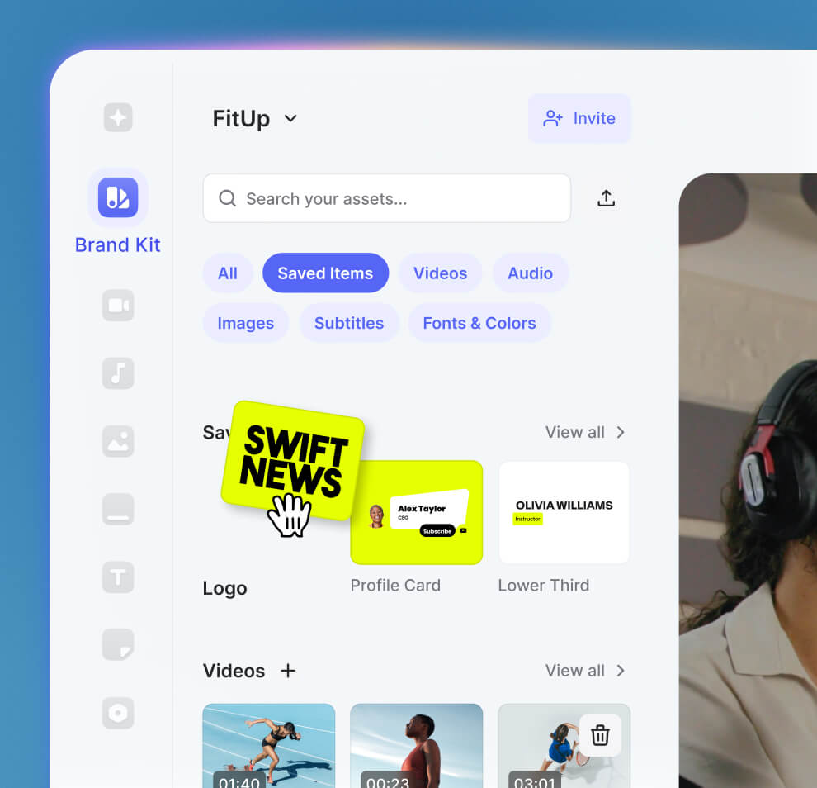
Task: Select the Saved Items filter chip
Action: [x=326, y=273]
